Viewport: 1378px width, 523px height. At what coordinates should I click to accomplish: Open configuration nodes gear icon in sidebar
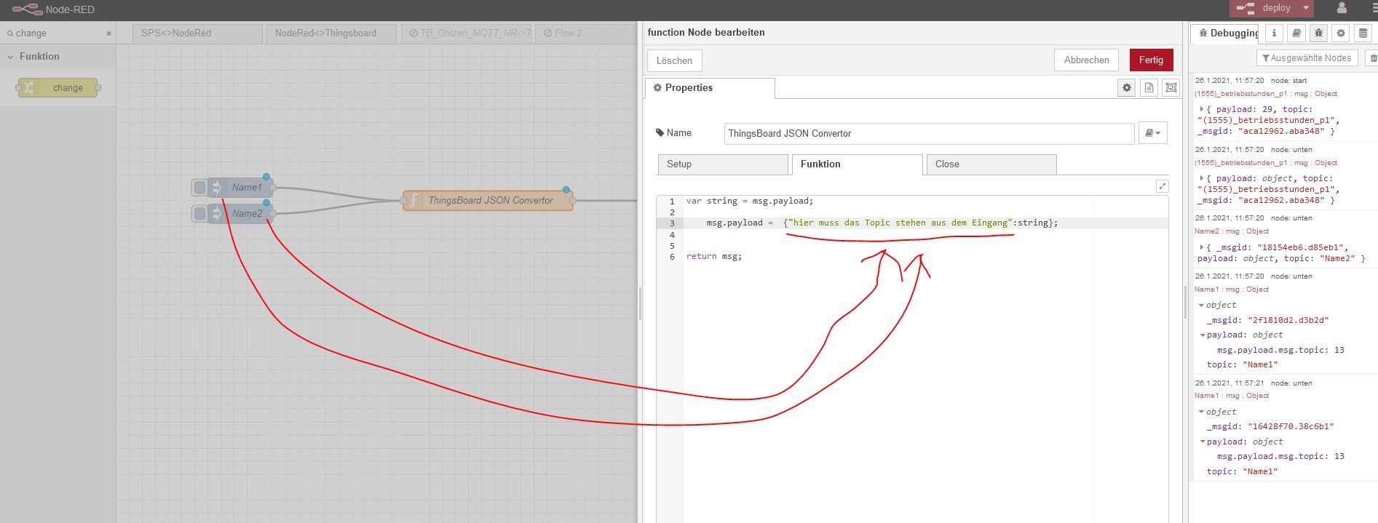coord(1341,33)
